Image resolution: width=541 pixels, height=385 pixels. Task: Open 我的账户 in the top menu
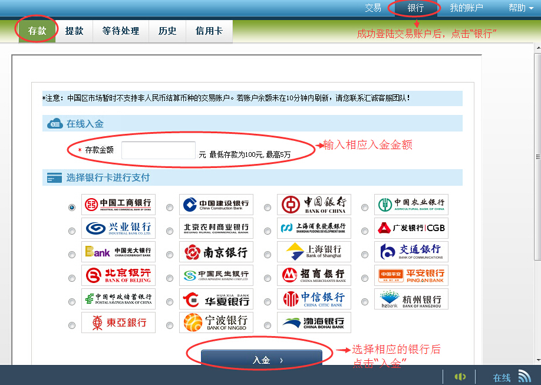466,8
